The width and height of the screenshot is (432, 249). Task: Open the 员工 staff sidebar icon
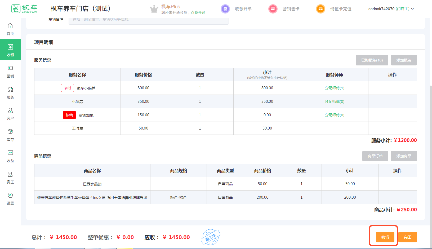10,174
